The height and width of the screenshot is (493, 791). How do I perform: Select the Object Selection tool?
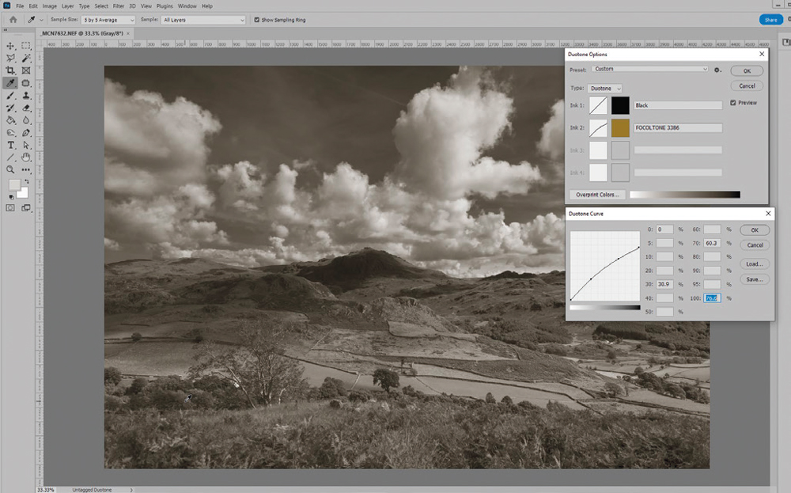26,83
